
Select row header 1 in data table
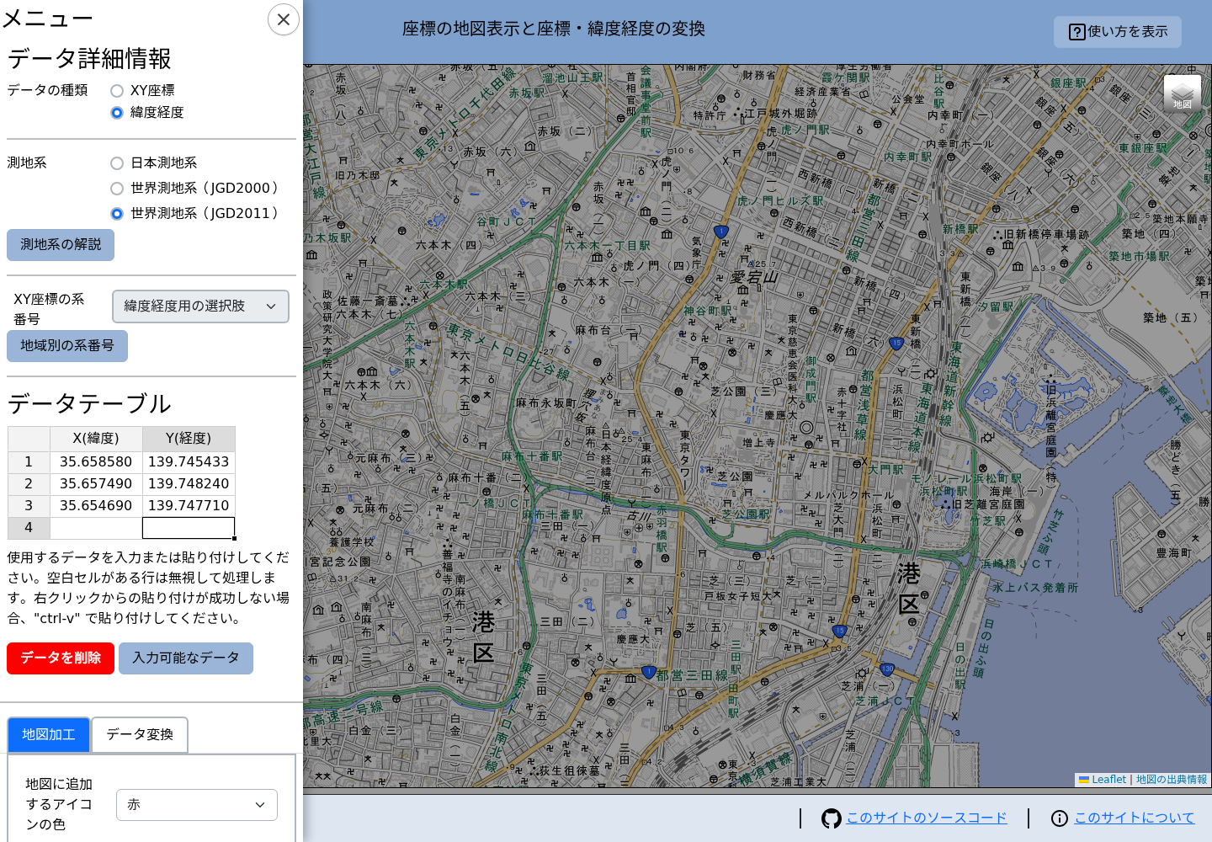[x=29, y=462]
